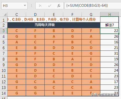The height and width of the screenshot is (99, 121).
Task: Click cell E11 containing C
Action: (54, 76)
